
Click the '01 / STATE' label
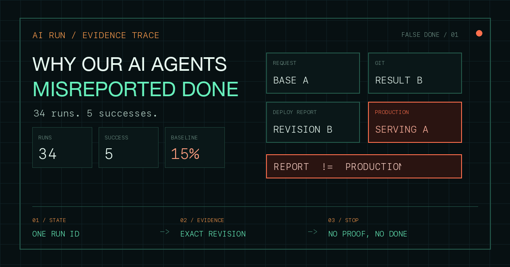(x=49, y=220)
